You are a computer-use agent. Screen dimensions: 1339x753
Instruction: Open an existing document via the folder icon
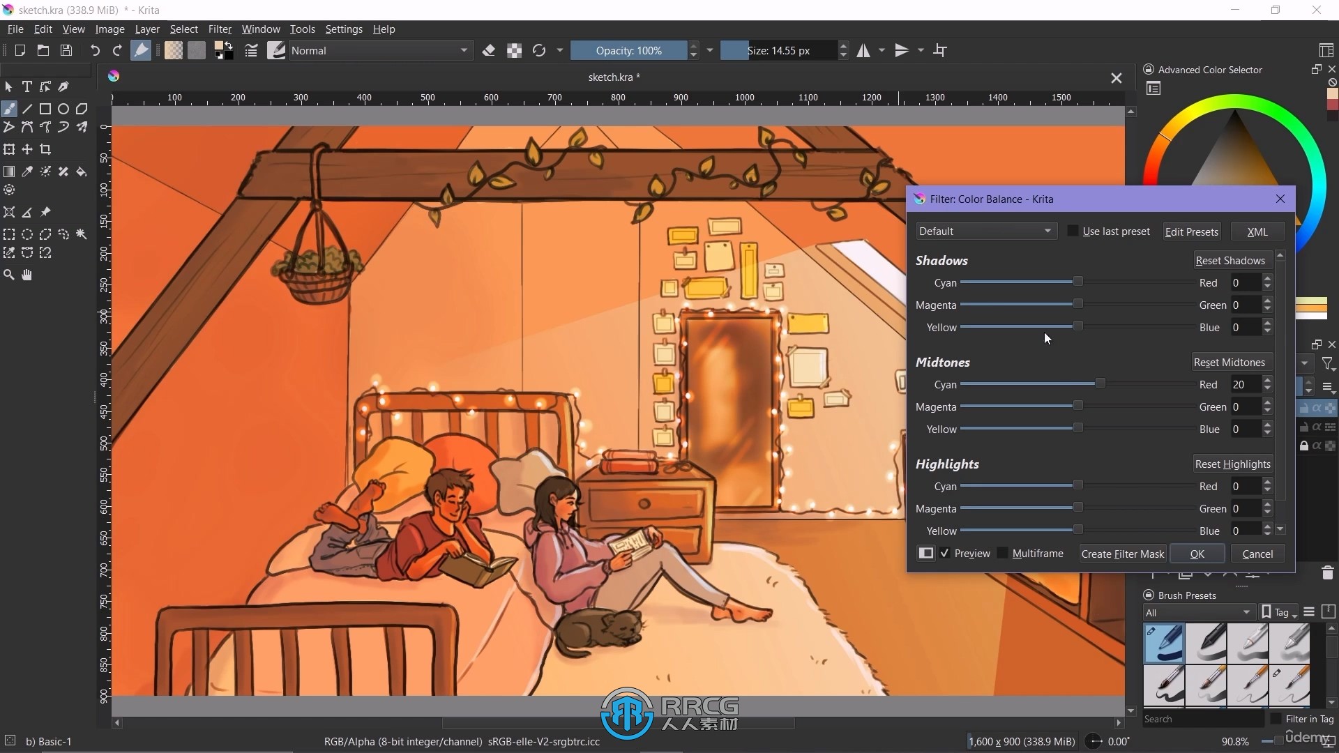point(43,50)
